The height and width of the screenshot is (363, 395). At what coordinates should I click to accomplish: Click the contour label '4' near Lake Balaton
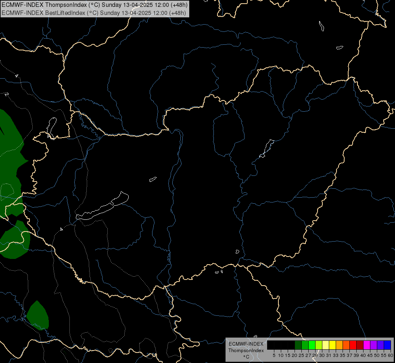[61, 229]
